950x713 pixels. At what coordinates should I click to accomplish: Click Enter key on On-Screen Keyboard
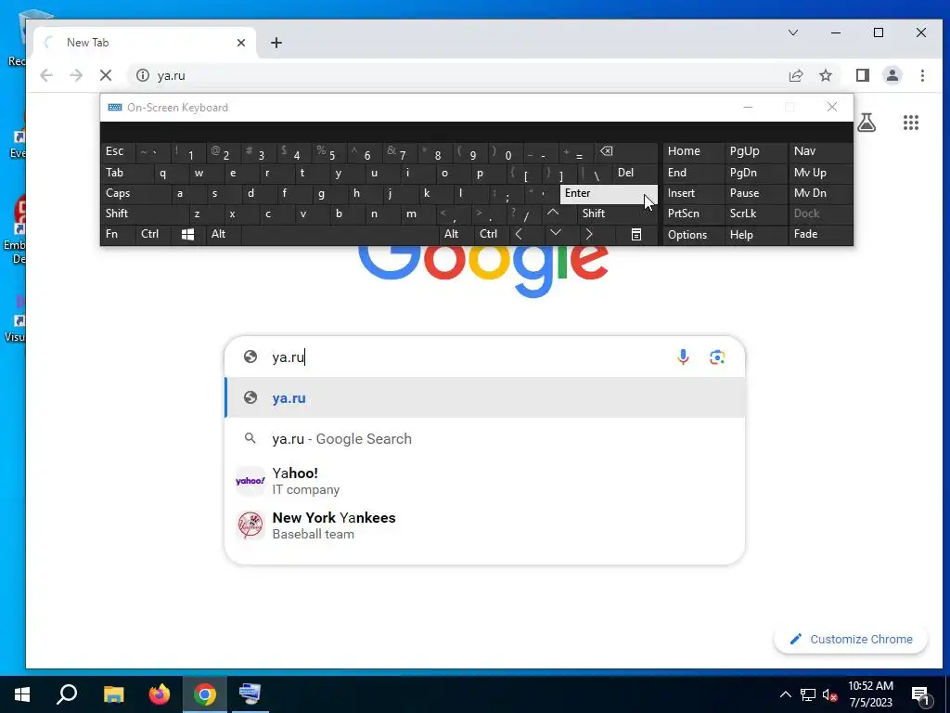click(x=609, y=193)
